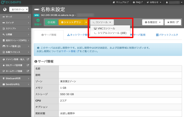Click the シャットダウン button
Screen dimensions: 184x117
pos(71,22)
